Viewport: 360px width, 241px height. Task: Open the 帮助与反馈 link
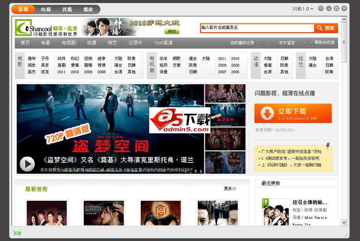point(324,43)
